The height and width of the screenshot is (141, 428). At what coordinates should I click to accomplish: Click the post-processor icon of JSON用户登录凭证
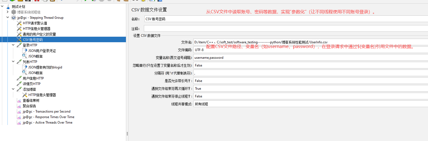pyautogui.click(x=25, y=51)
